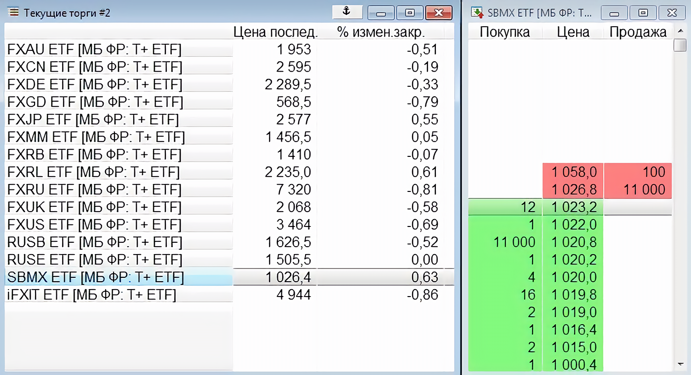Click the % измен.закр. column header
This screenshot has height=375, width=691.
tap(381, 33)
